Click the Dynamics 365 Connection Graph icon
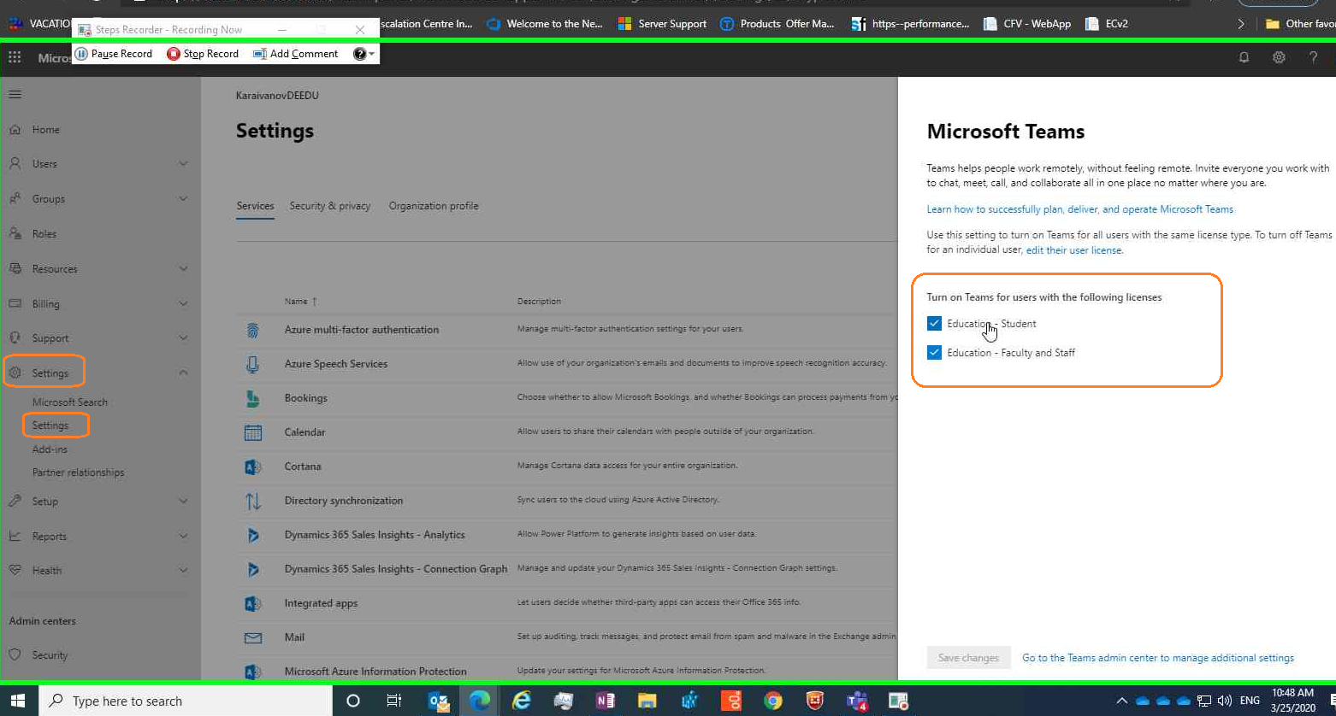Screen dimensions: 1336x716 (x=252, y=569)
